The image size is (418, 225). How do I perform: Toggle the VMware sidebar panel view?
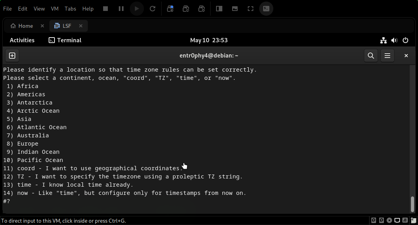pos(219,9)
